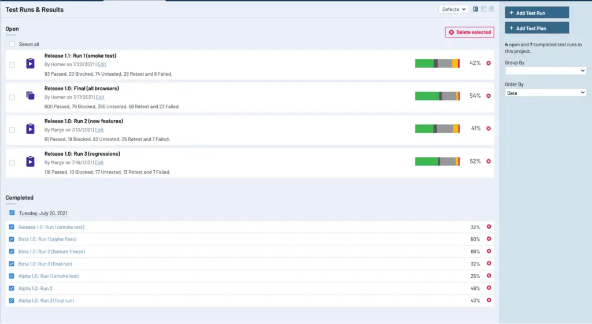This screenshot has height=324, width=592.
Task: Open Release 1.1: Run 1 (smoke test) title
Action: pyautogui.click(x=80, y=56)
